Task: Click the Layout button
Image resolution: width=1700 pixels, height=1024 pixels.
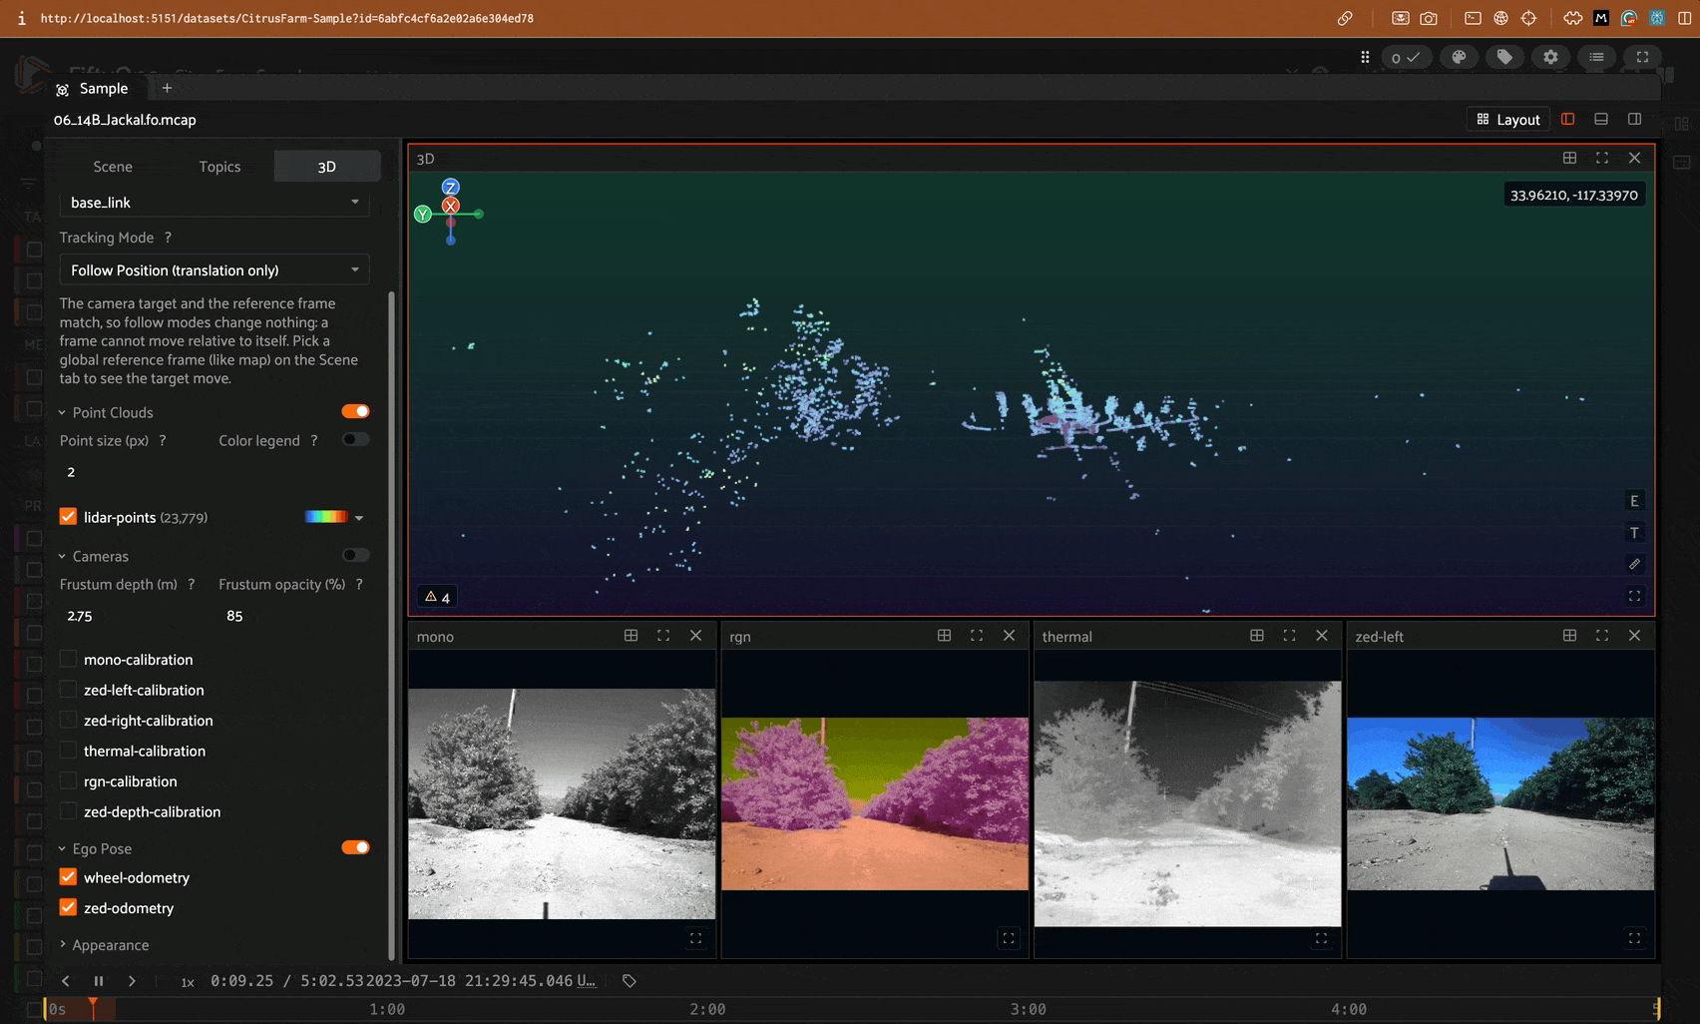Action: point(1508,119)
